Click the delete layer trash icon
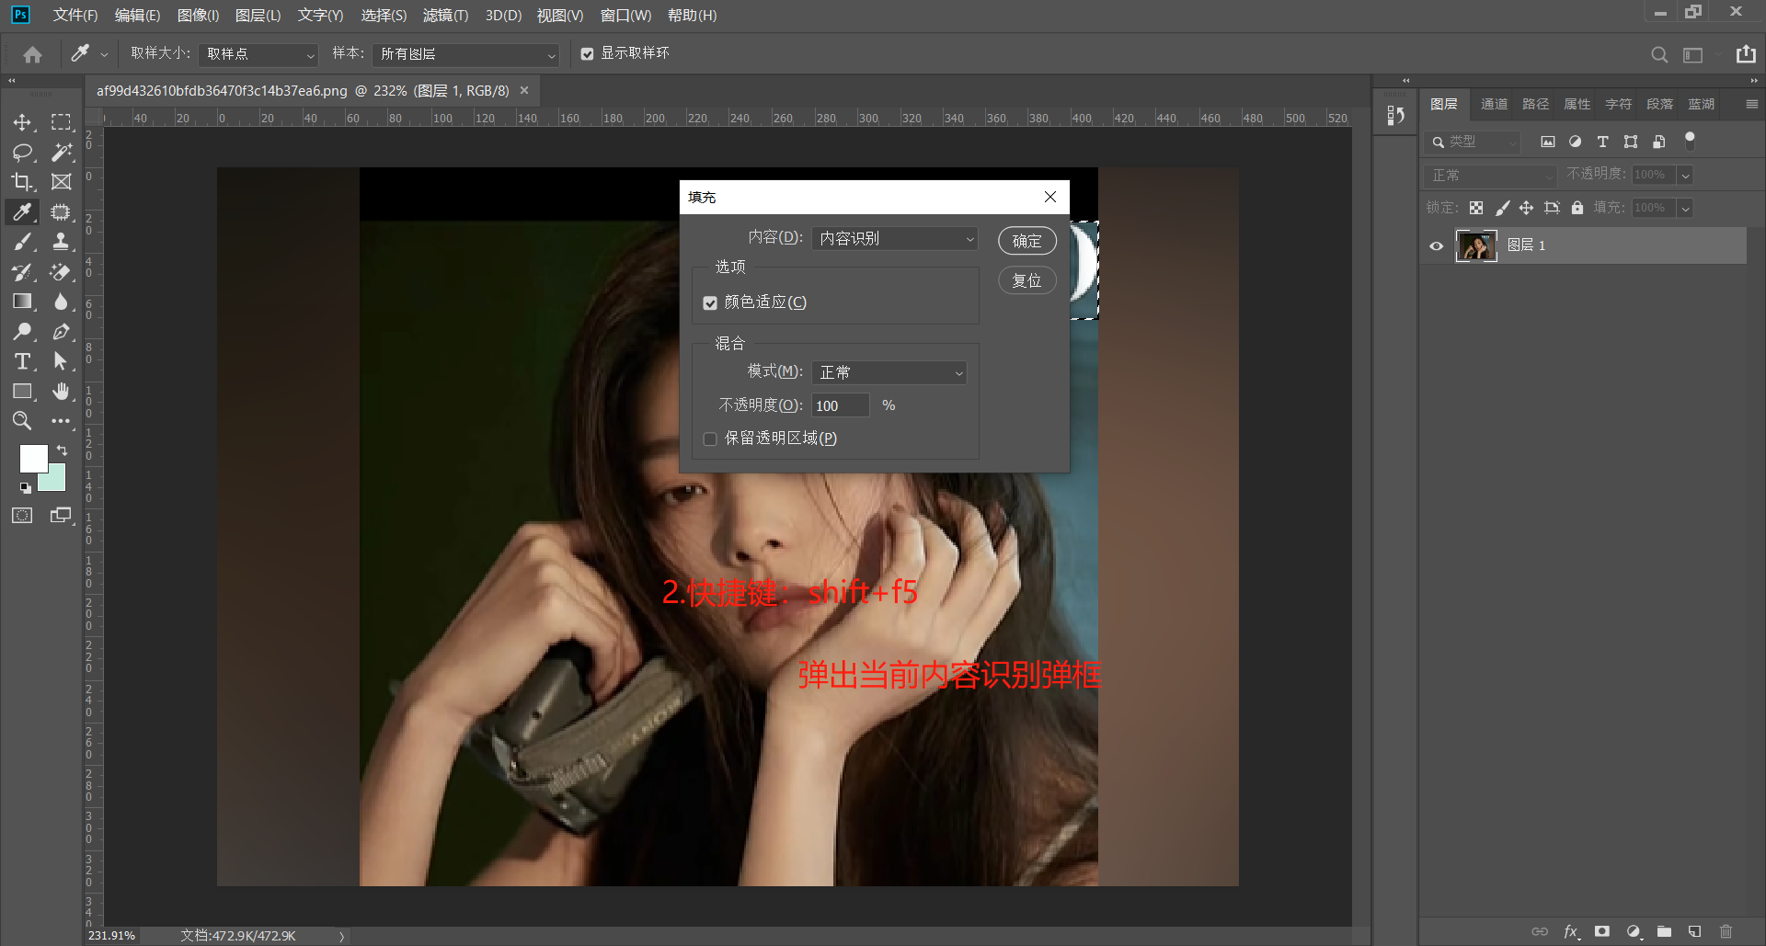1766x946 pixels. (1726, 931)
